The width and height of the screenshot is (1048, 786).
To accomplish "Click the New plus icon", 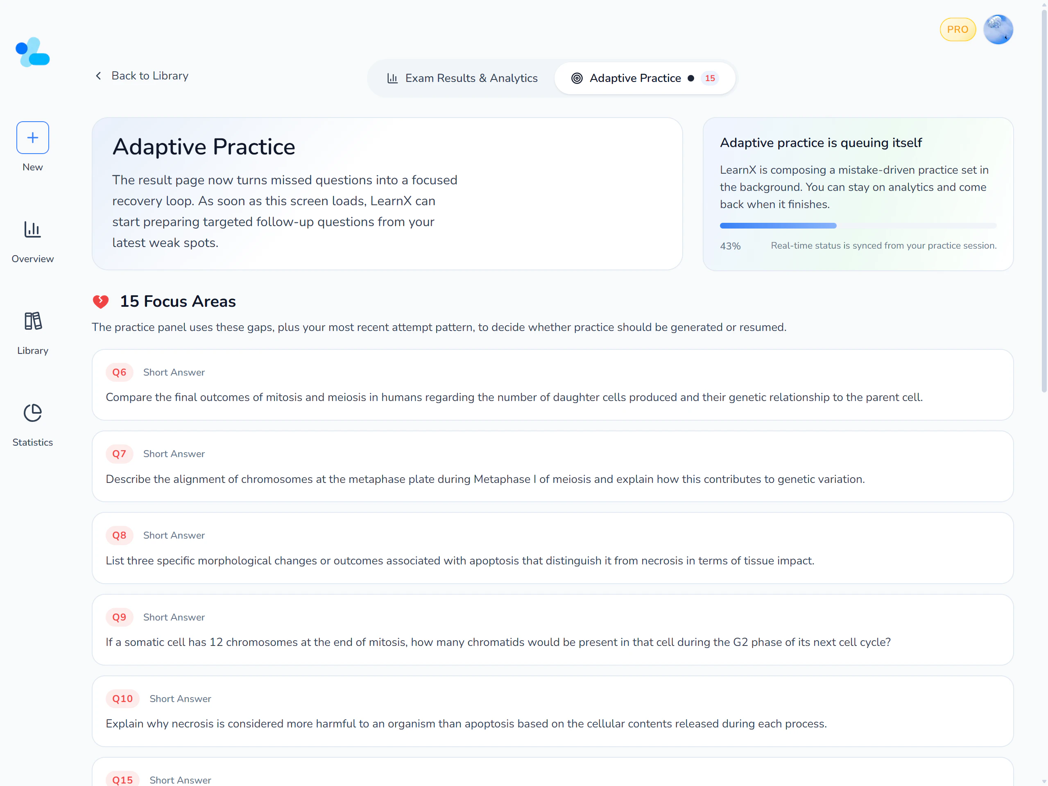I will [32, 137].
